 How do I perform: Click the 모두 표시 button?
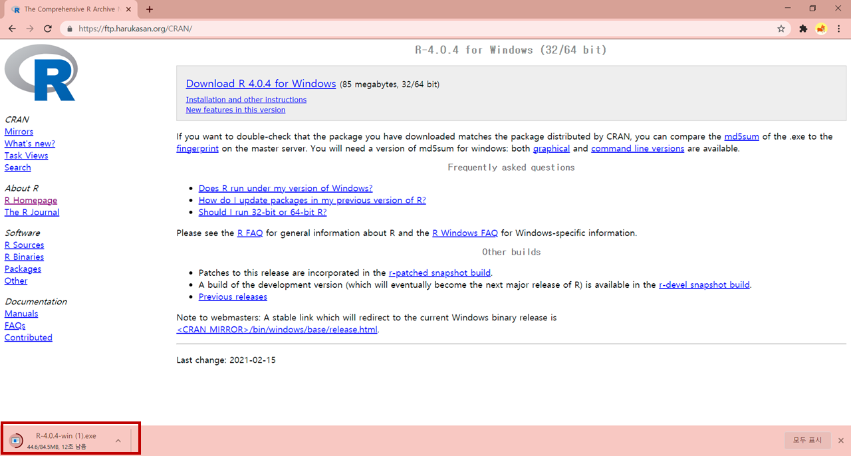[x=807, y=440]
